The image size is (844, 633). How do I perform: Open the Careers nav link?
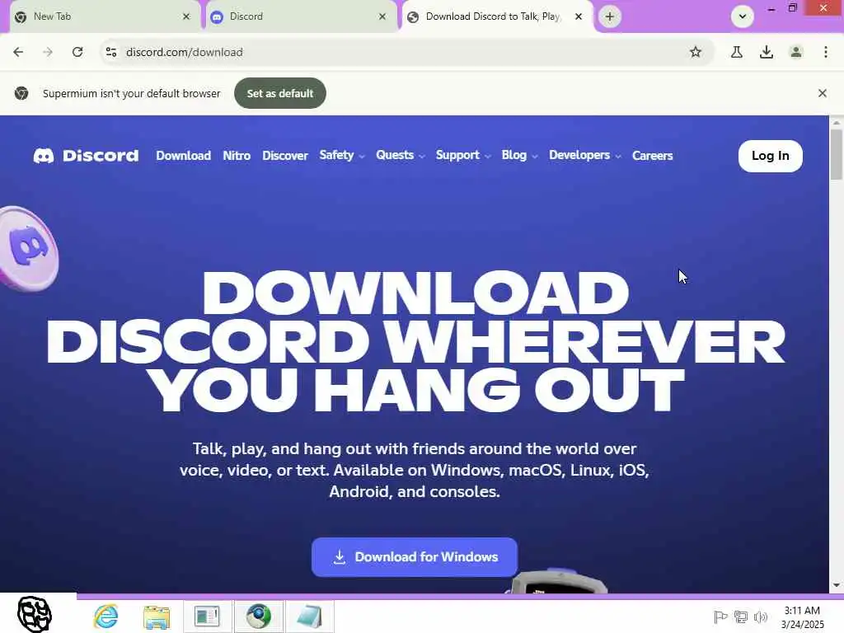click(x=653, y=156)
